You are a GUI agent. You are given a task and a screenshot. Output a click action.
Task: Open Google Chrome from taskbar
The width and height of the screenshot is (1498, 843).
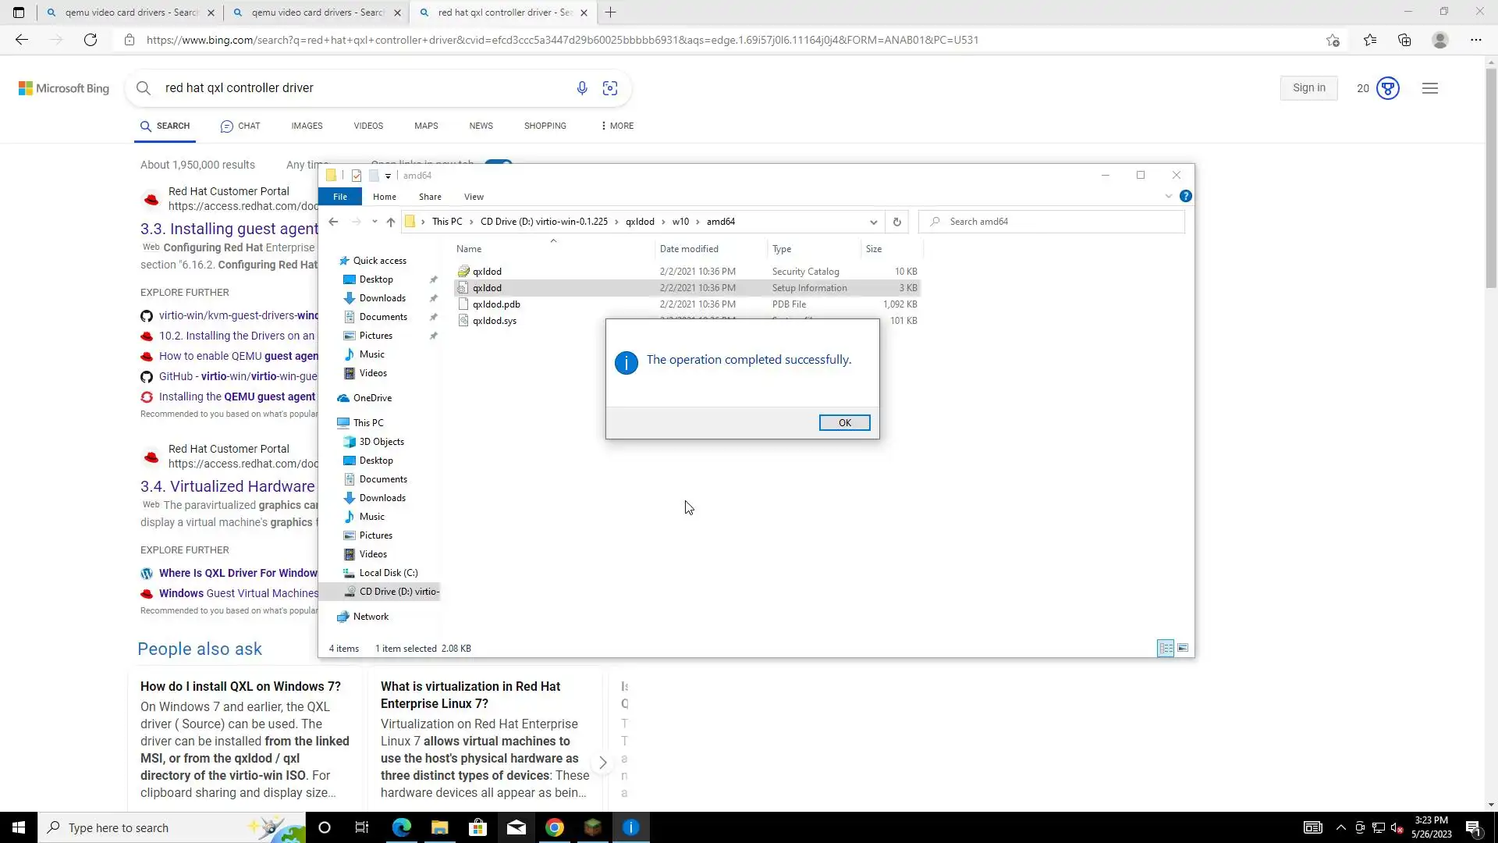coord(554,827)
